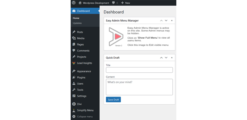
Task: Open the Tools wrench icon
Action: click(74, 90)
